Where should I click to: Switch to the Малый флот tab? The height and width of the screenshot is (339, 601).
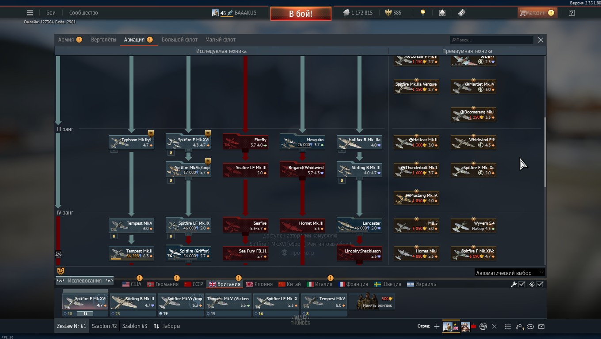[220, 40]
